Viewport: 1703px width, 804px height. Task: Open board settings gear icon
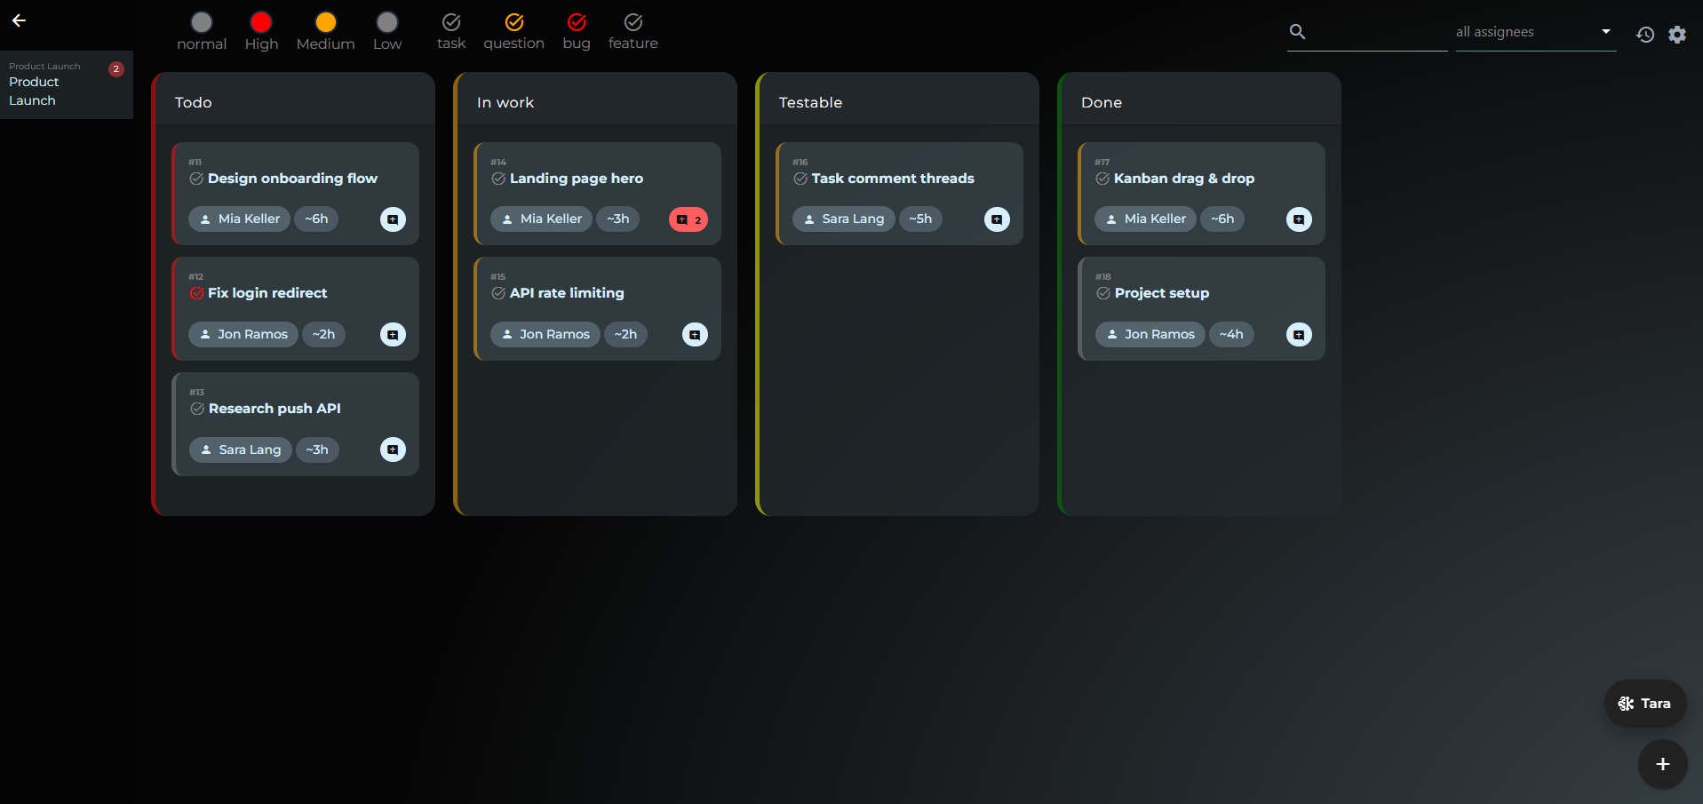click(x=1677, y=35)
